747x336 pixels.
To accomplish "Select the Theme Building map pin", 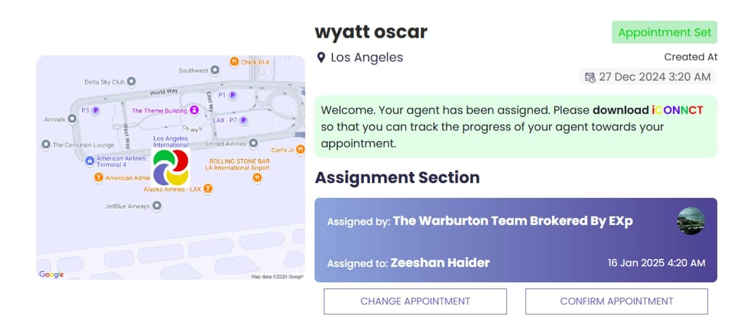I will click(194, 110).
